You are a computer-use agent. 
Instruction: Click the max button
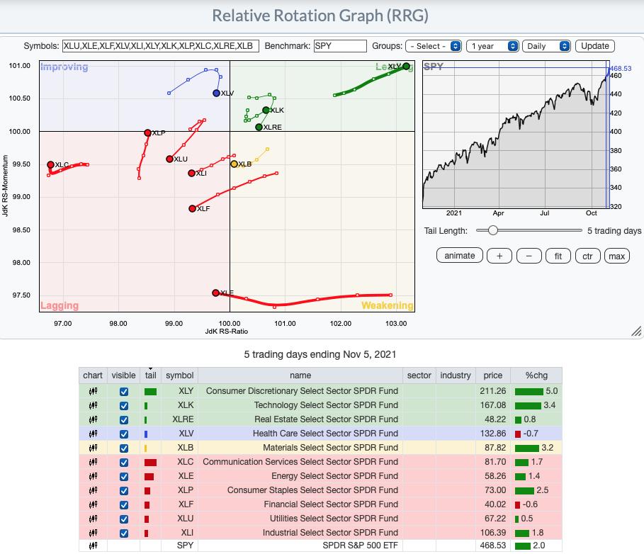617,256
